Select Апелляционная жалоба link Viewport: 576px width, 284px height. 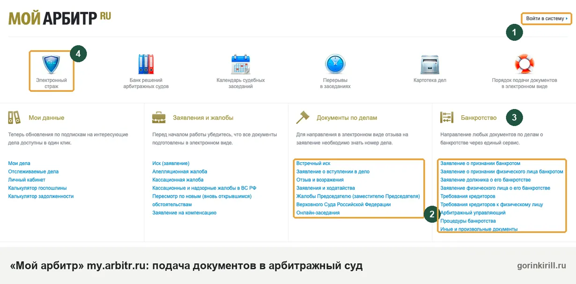tap(180, 172)
